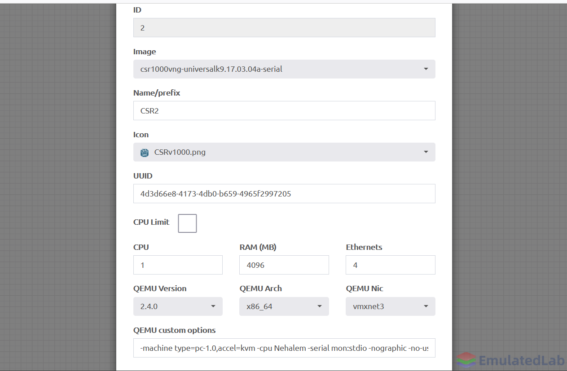Click the CPU Limit label
The height and width of the screenshot is (371, 567).
(x=151, y=222)
